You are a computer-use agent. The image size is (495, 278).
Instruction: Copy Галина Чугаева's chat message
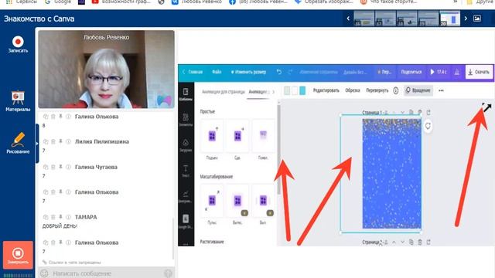point(46,167)
